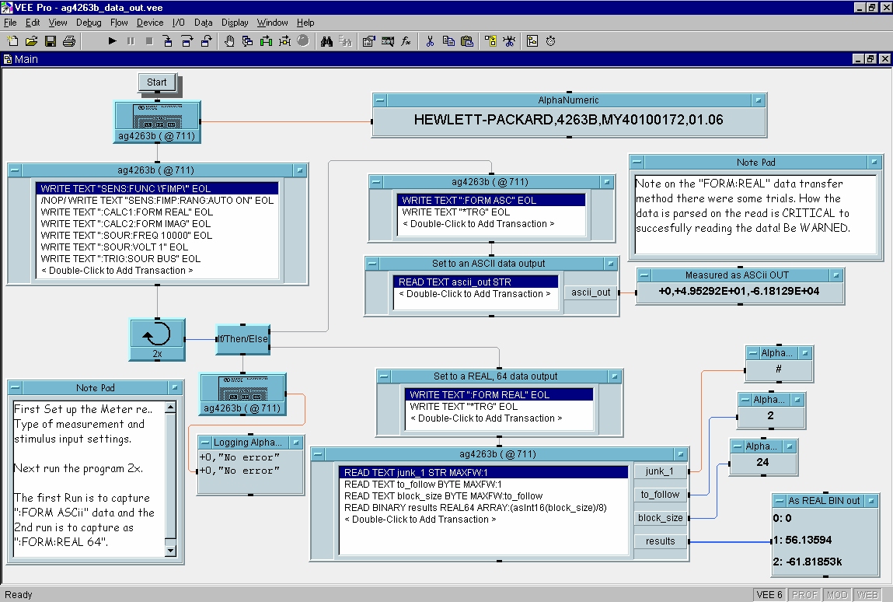Click the Cut scissors icon

coord(429,41)
